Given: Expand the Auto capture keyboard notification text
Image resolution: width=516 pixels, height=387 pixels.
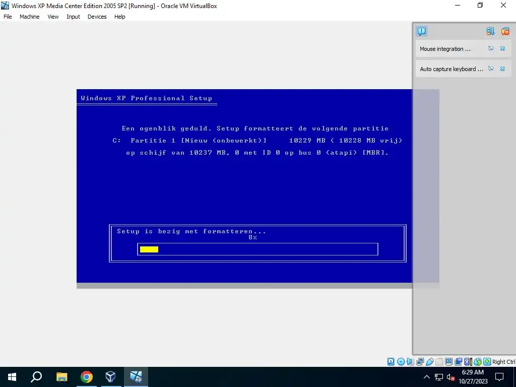Looking at the screenshot, I should click(451, 69).
